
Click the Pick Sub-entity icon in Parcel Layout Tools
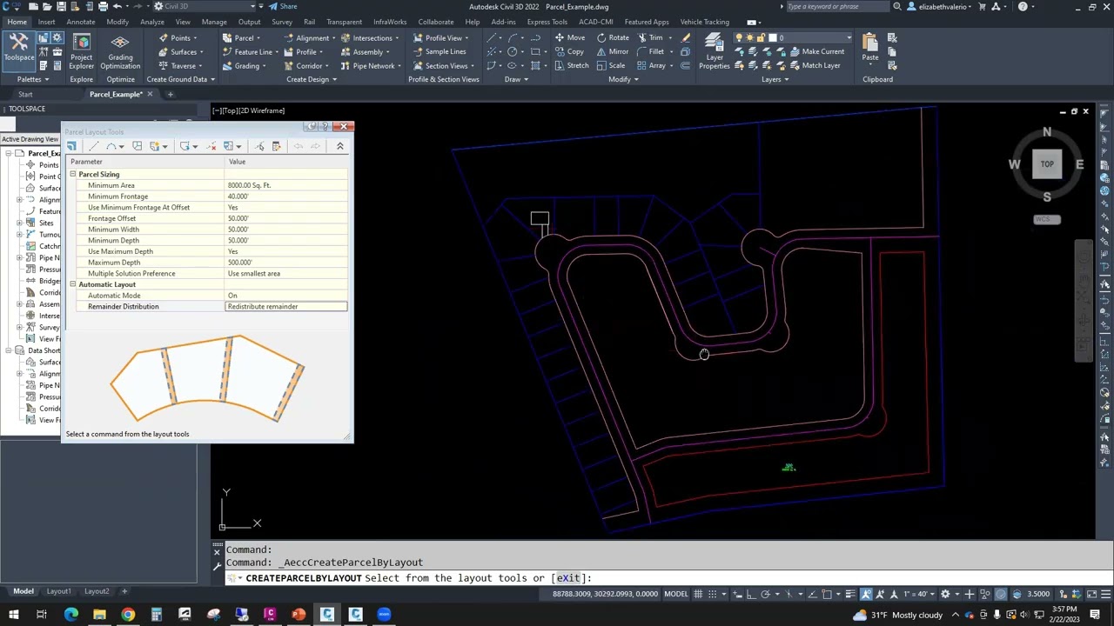coord(259,146)
